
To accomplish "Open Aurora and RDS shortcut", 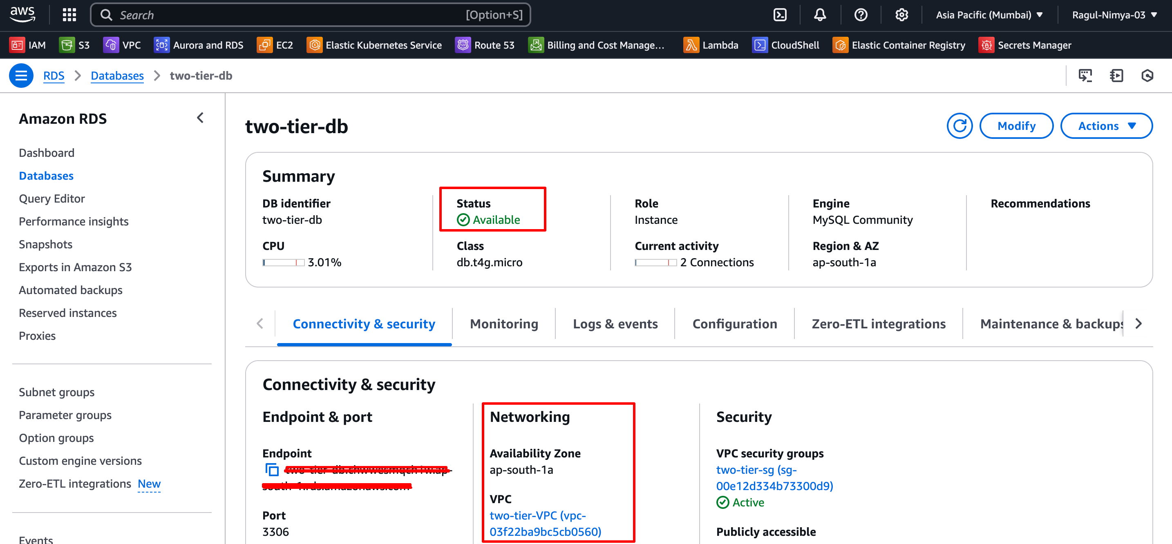I will pyautogui.click(x=199, y=45).
